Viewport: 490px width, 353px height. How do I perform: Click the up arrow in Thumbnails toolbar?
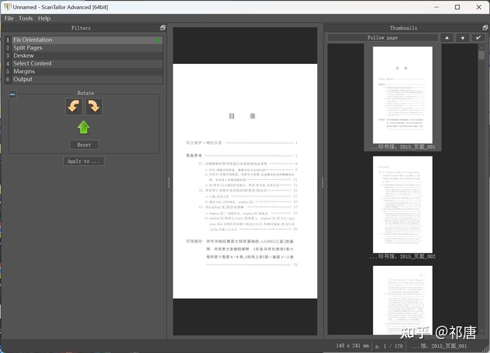click(447, 37)
